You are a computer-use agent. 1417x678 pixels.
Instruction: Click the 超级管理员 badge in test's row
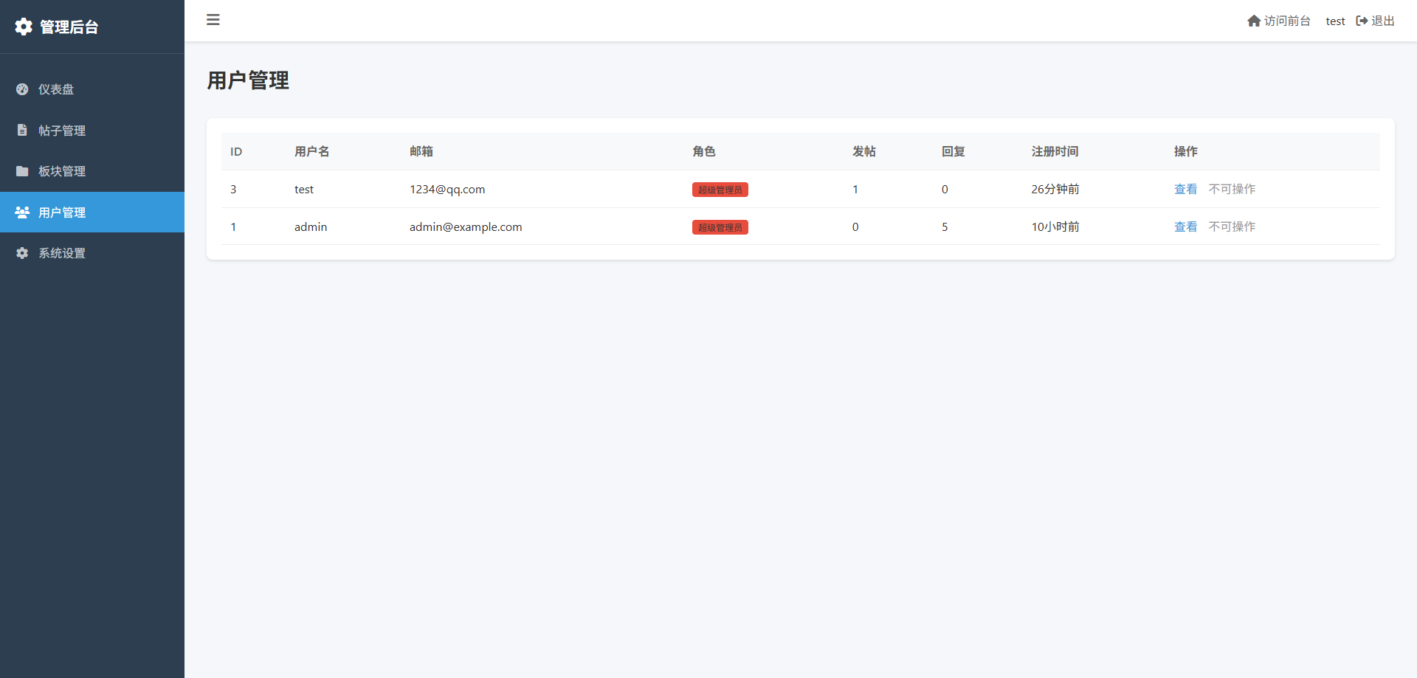pos(720,190)
